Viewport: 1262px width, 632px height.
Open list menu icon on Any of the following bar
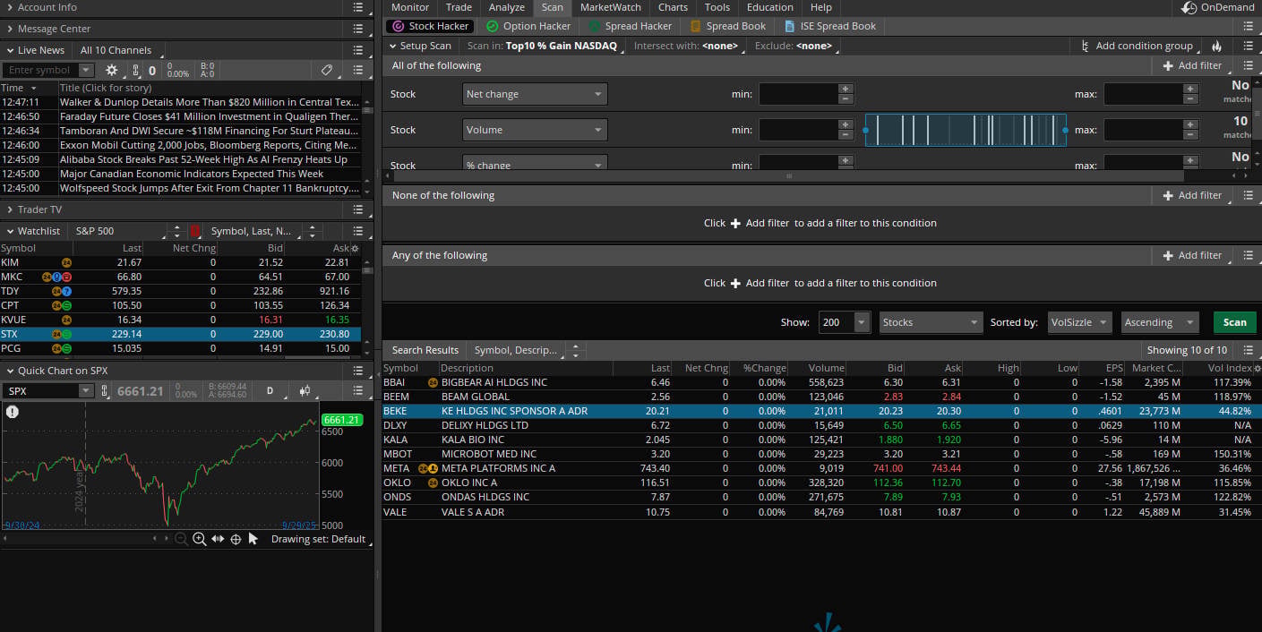pos(1249,255)
